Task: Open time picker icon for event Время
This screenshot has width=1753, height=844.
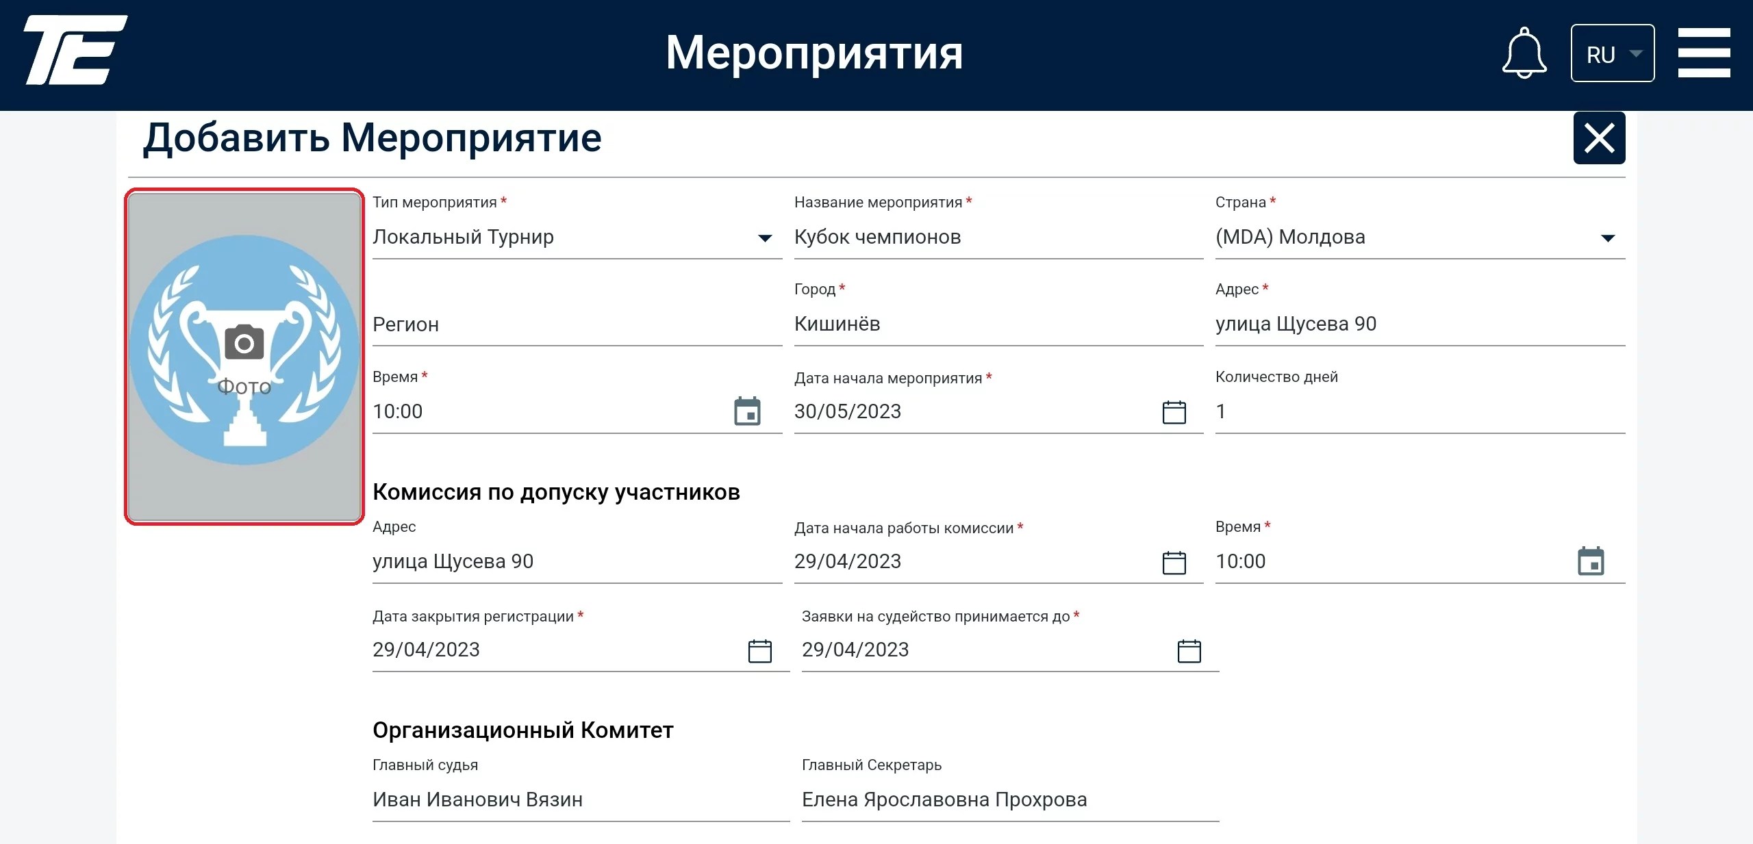Action: [x=747, y=411]
